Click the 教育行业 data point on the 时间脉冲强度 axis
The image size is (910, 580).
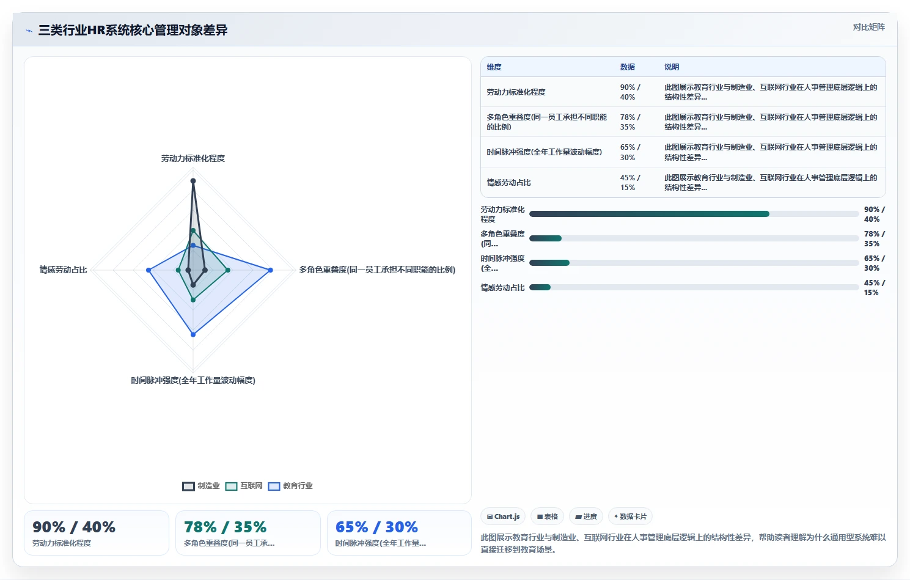[193, 334]
